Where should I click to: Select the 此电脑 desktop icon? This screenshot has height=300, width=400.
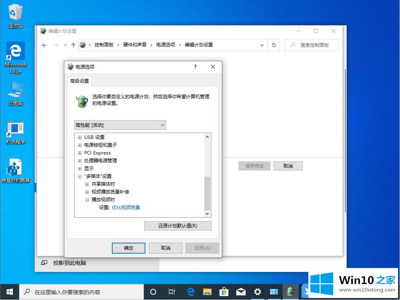pyautogui.click(x=16, y=94)
